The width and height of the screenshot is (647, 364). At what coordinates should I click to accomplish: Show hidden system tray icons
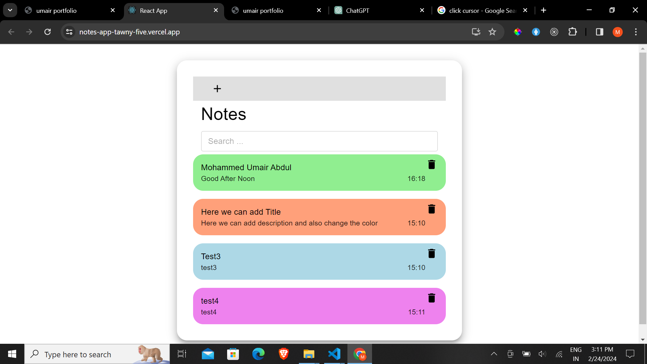click(x=494, y=354)
